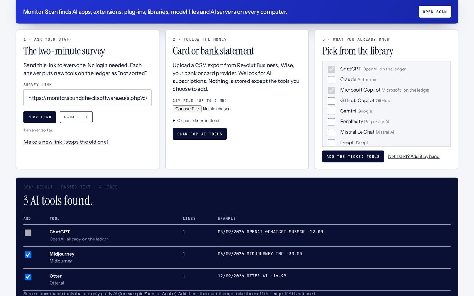Click the TOOL column header

click(54, 219)
